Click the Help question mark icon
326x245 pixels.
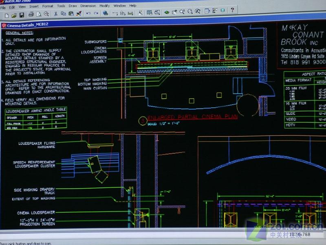coord(232,10)
